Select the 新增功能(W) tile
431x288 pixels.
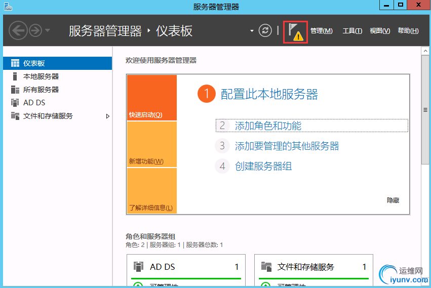tap(152, 144)
